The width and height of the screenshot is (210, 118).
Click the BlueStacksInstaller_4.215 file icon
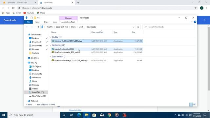tap(52, 60)
